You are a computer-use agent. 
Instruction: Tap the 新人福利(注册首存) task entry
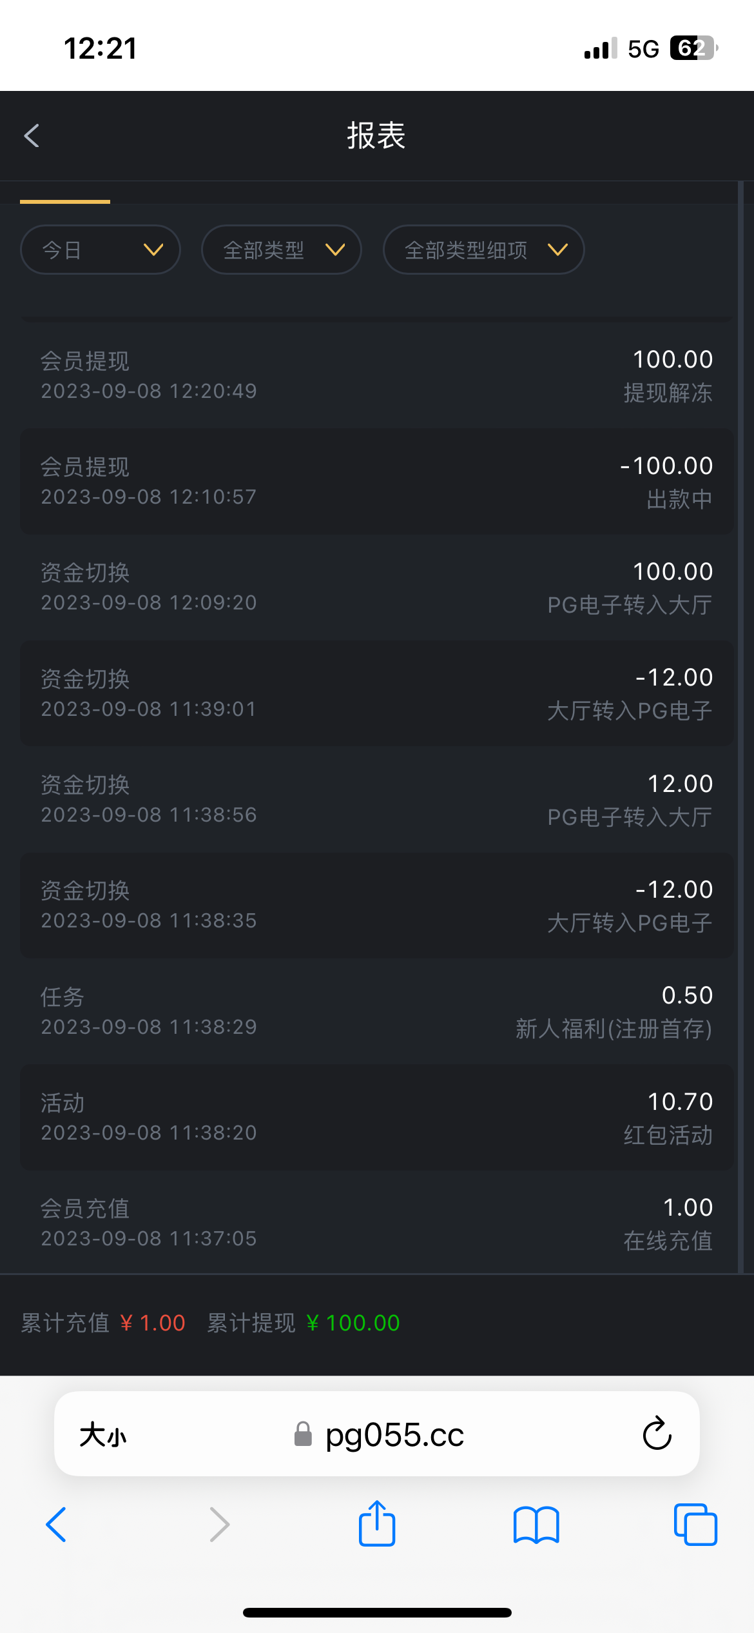377,1011
